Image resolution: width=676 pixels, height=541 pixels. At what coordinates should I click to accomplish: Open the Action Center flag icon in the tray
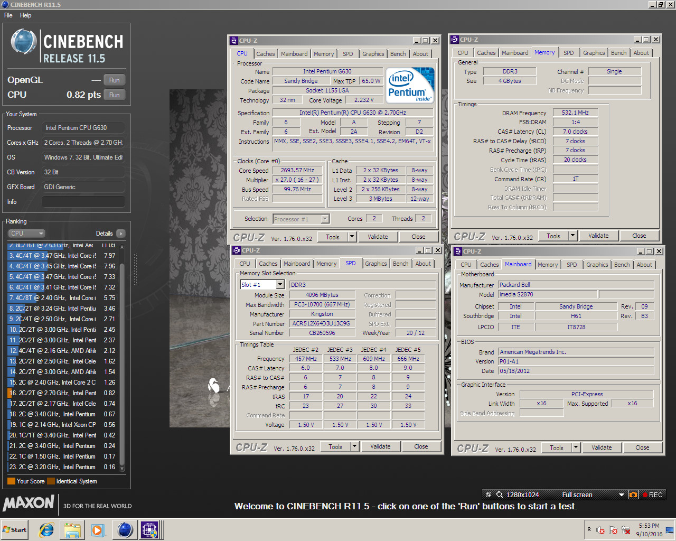[613, 530]
